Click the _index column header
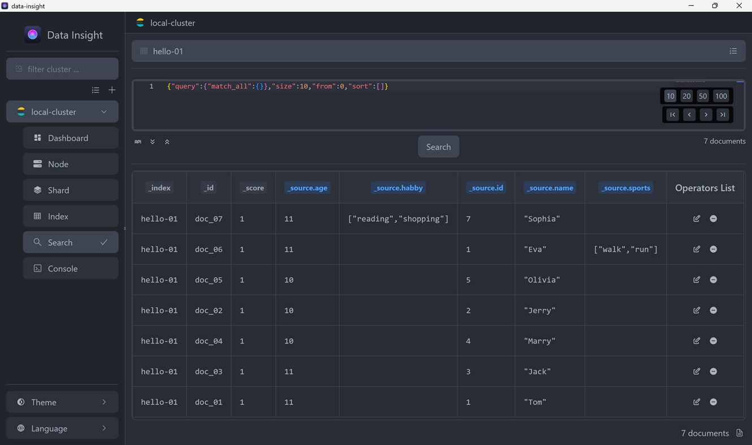Viewport: 752px width, 445px height. pos(159,188)
